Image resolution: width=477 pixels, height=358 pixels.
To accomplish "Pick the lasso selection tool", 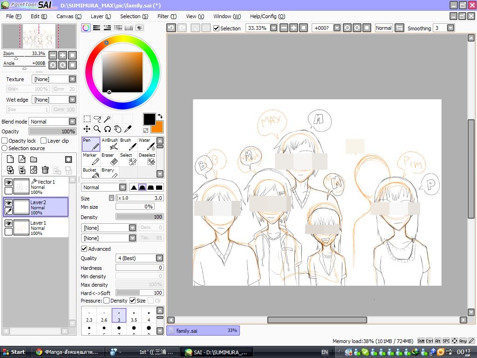I will 97,119.
